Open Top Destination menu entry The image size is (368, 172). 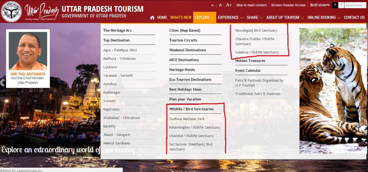coord(116,40)
